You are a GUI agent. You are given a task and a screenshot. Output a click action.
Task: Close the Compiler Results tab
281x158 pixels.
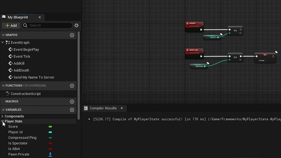pyautogui.click(x=122, y=108)
